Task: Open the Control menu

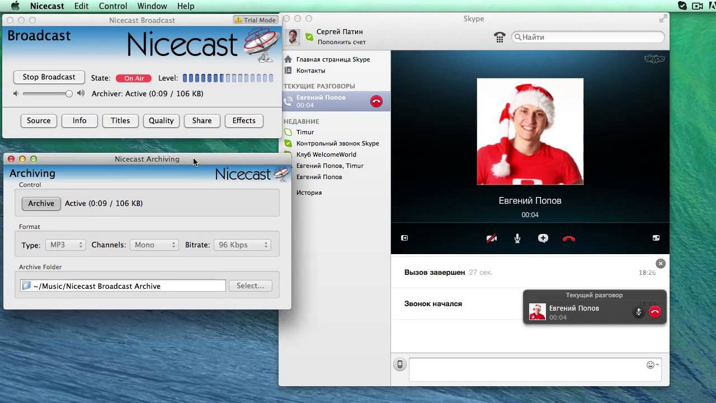Action: tap(113, 6)
